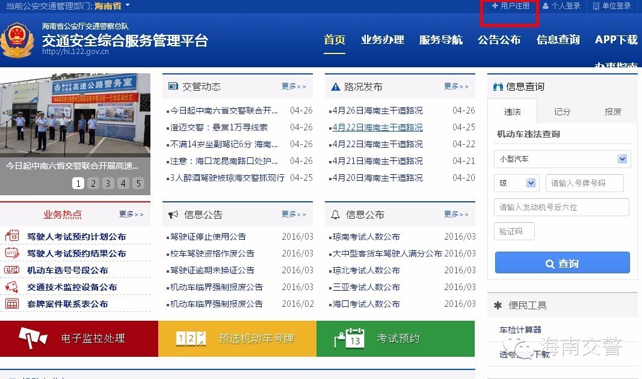The width and height of the screenshot is (642, 379).
Task: Click the 交管动态 flag icon
Action: [x=173, y=86]
